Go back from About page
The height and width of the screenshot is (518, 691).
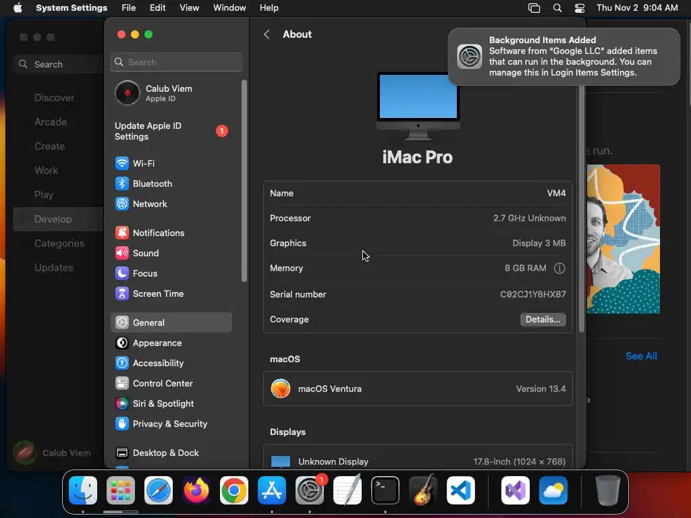(x=267, y=34)
